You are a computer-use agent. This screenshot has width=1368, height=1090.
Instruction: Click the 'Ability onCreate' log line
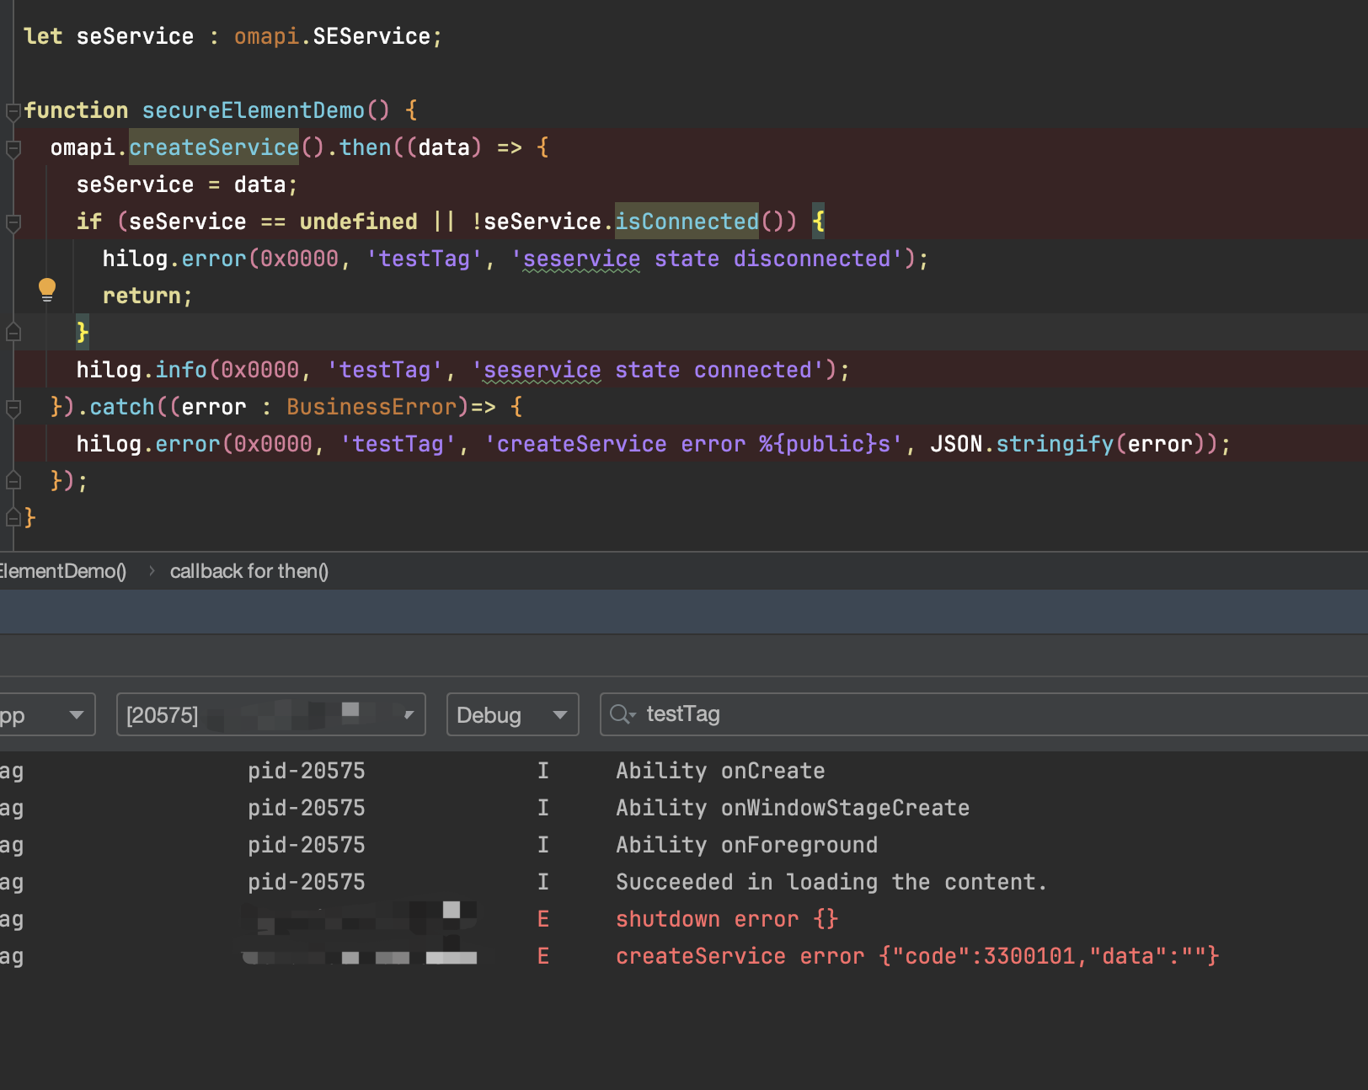(x=720, y=771)
